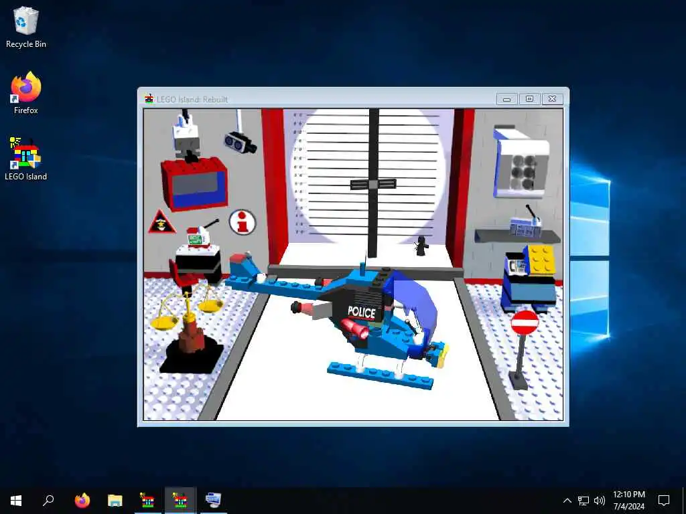Select the LEGO Island desktop shortcut
686x514 pixels.
[x=26, y=159]
